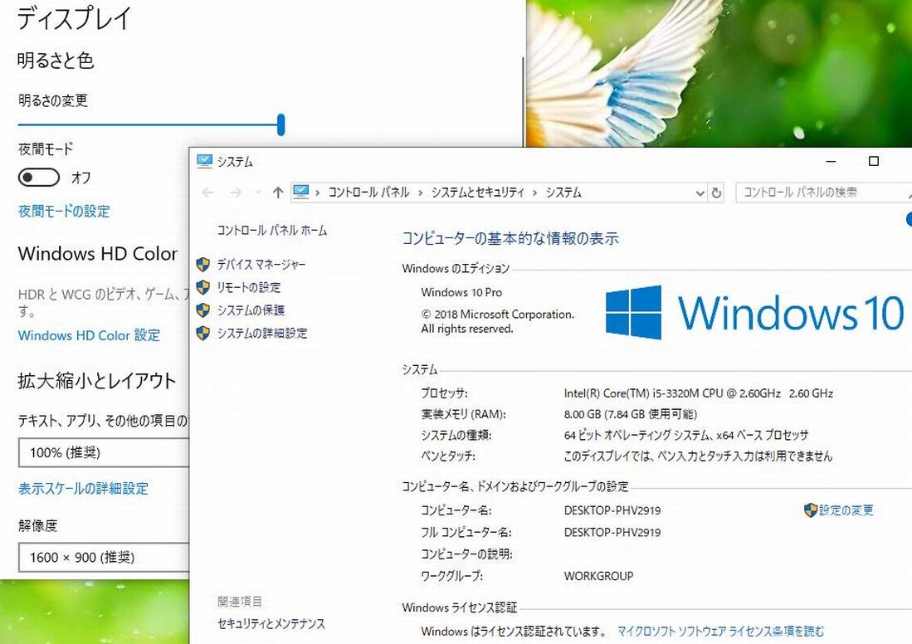The image size is (912, 644).
Task: Click the コンピューターの基本的な情報の表示 heading
Action: 510,238
